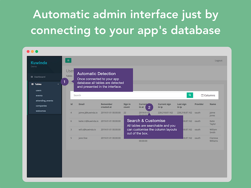The width and height of the screenshot is (251, 188).
Task: Click the Claressa Williams name cell
Action: [214, 139]
